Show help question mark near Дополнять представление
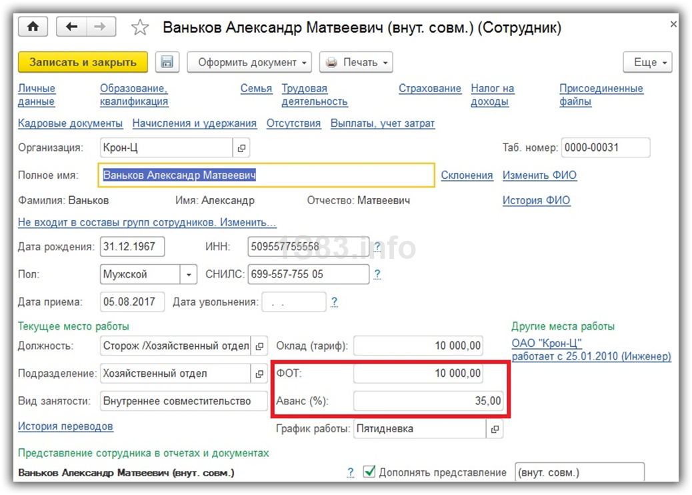692x495 pixels. pos(351,472)
